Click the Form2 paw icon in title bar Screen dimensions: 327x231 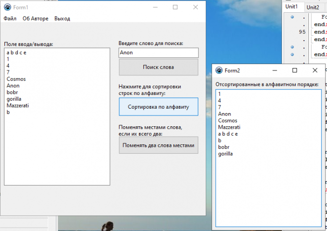[219, 70]
